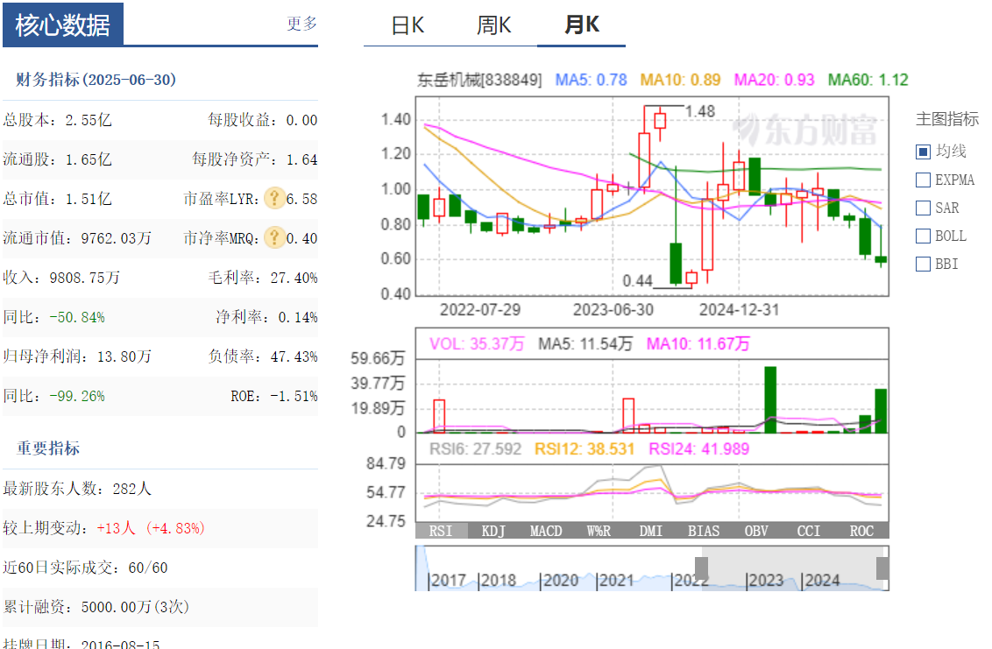Click the MA60: 1.12 legend value
The height and width of the screenshot is (649, 992).
point(868,80)
